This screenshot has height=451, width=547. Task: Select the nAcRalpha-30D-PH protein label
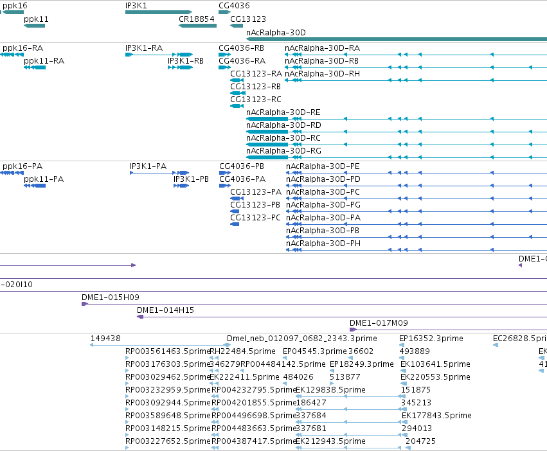tap(323, 243)
